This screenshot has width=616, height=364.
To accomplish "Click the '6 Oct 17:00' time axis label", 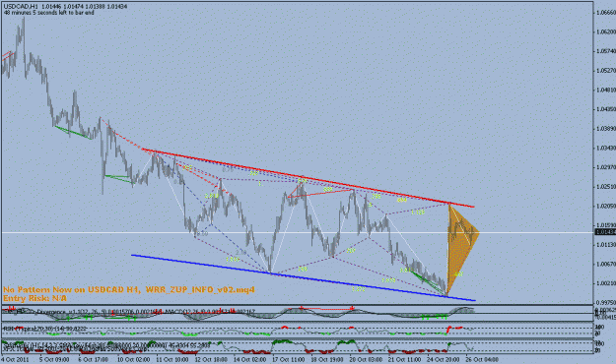I will tap(93, 359).
